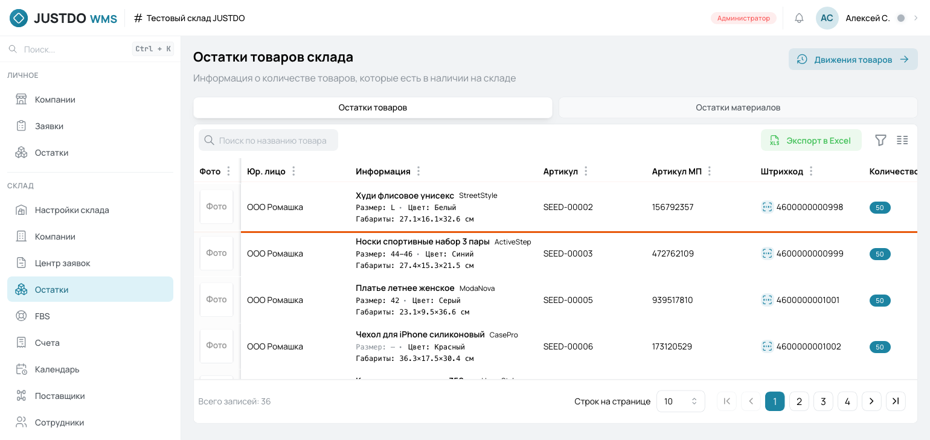Click the JUSTDO WMS logo

tap(63, 18)
